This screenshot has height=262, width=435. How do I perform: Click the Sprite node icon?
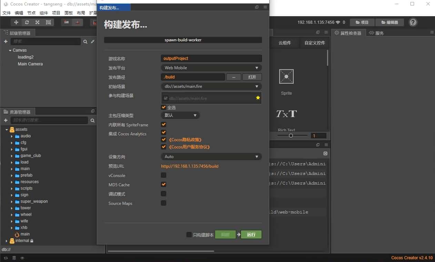tap(286, 77)
